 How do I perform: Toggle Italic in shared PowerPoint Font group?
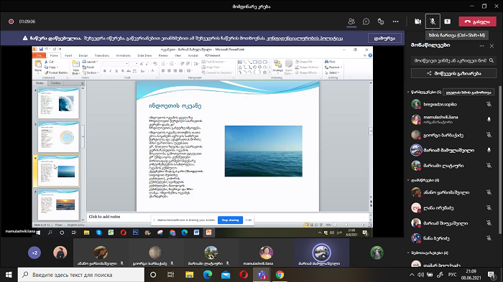click(x=111, y=71)
